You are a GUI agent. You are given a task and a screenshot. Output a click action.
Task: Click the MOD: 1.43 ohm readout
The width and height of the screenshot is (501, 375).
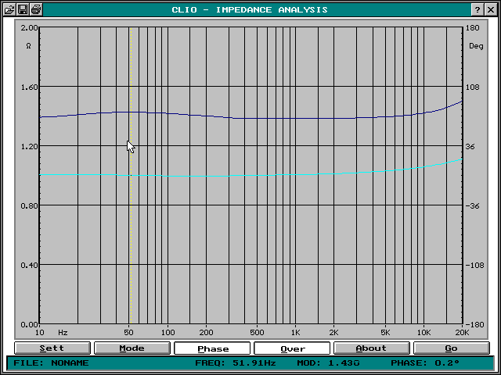pyautogui.click(x=329, y=362)
